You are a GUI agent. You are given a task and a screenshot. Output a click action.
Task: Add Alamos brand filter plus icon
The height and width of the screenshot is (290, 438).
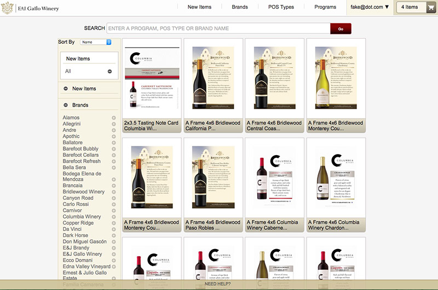[x=114, y=118]
